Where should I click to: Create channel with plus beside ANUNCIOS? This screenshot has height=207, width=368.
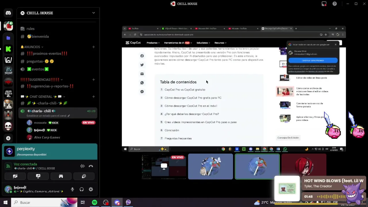[x=93, y=47]
